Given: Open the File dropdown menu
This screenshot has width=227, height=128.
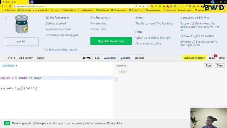Looking at the screenshot, I should point(12,58).
